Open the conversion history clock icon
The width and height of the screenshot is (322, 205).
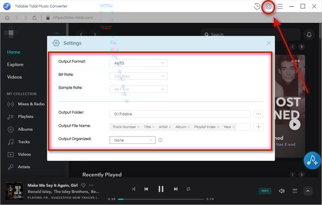257,6
